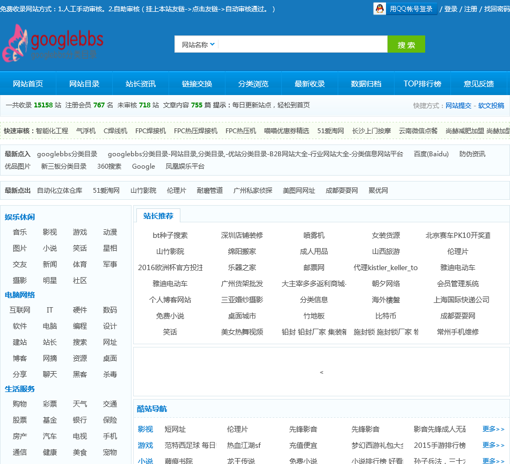Click the green 搜索 button

[406, 44]
